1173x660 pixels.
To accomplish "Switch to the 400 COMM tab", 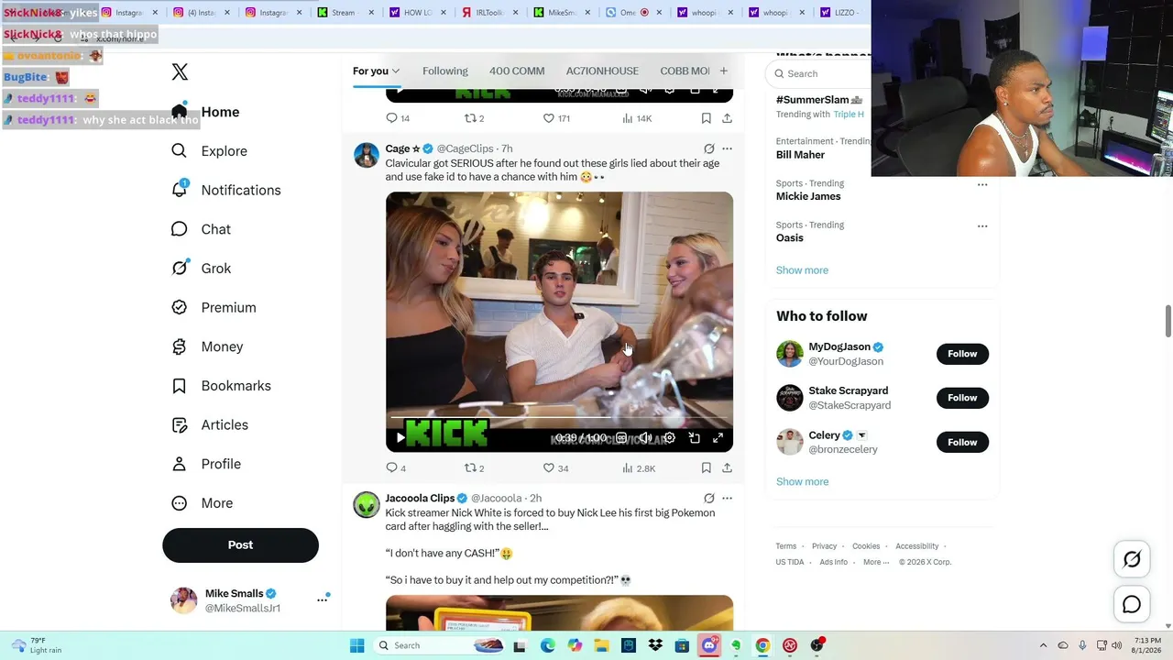I will (x=517, y=71).
